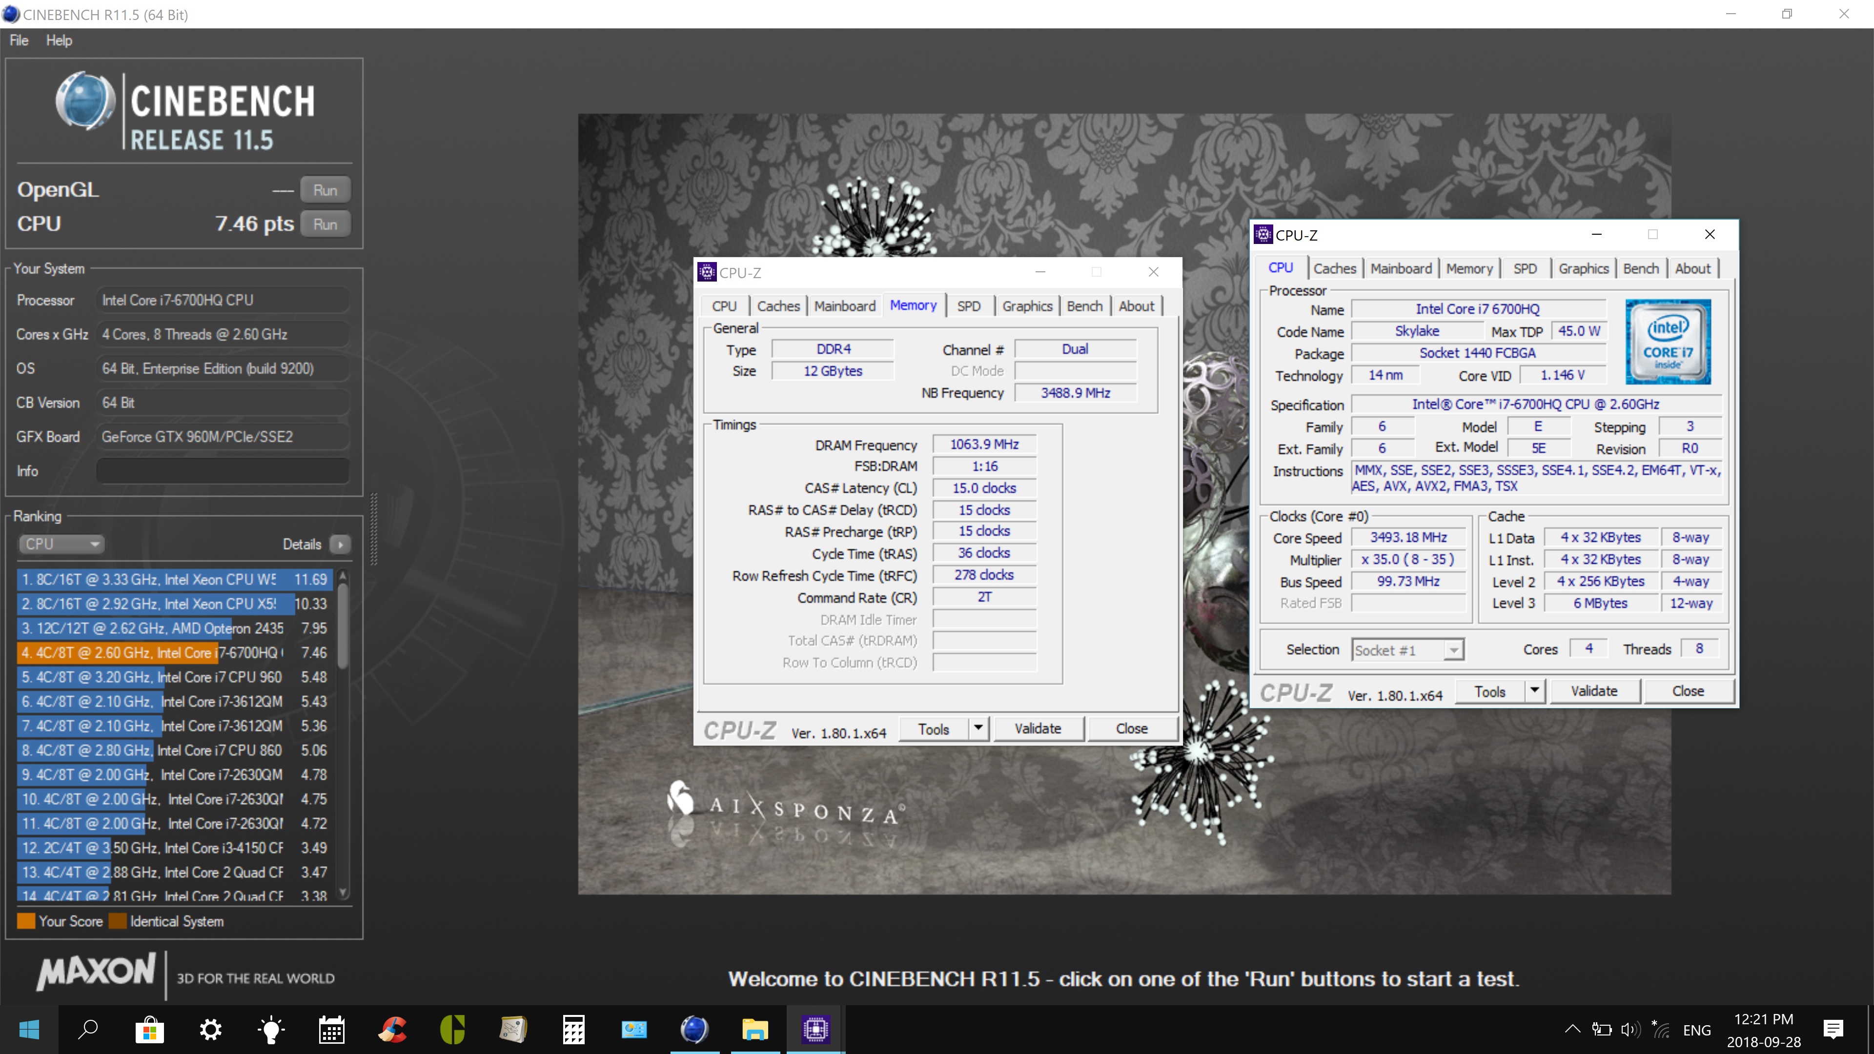
Task: Open the Socket #1 selection dropdown
Action: [x=1407, y=650]
